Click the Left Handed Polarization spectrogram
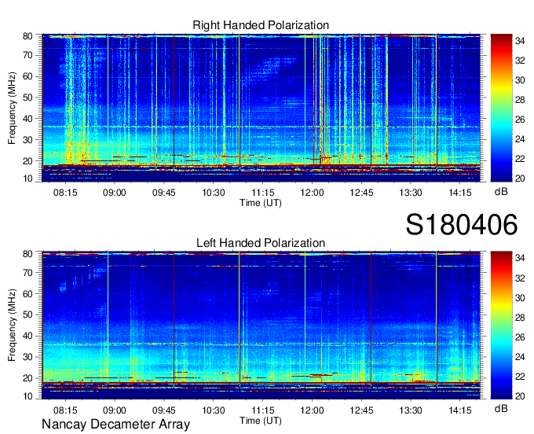Viewport: 534px width, 434px height. [261, 325]
